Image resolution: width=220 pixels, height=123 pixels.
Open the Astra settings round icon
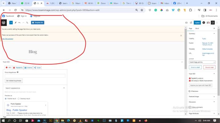(204, 23)
